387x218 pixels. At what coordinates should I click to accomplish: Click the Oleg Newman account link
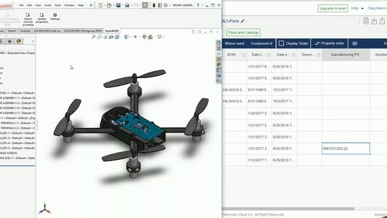click(x=377, y=8)
